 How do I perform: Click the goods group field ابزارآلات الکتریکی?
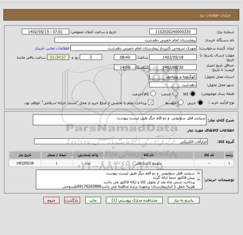[x=121, y=141]
